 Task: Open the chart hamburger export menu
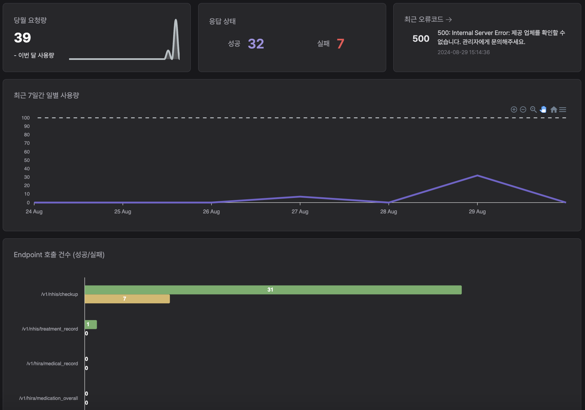coord(563,109)
